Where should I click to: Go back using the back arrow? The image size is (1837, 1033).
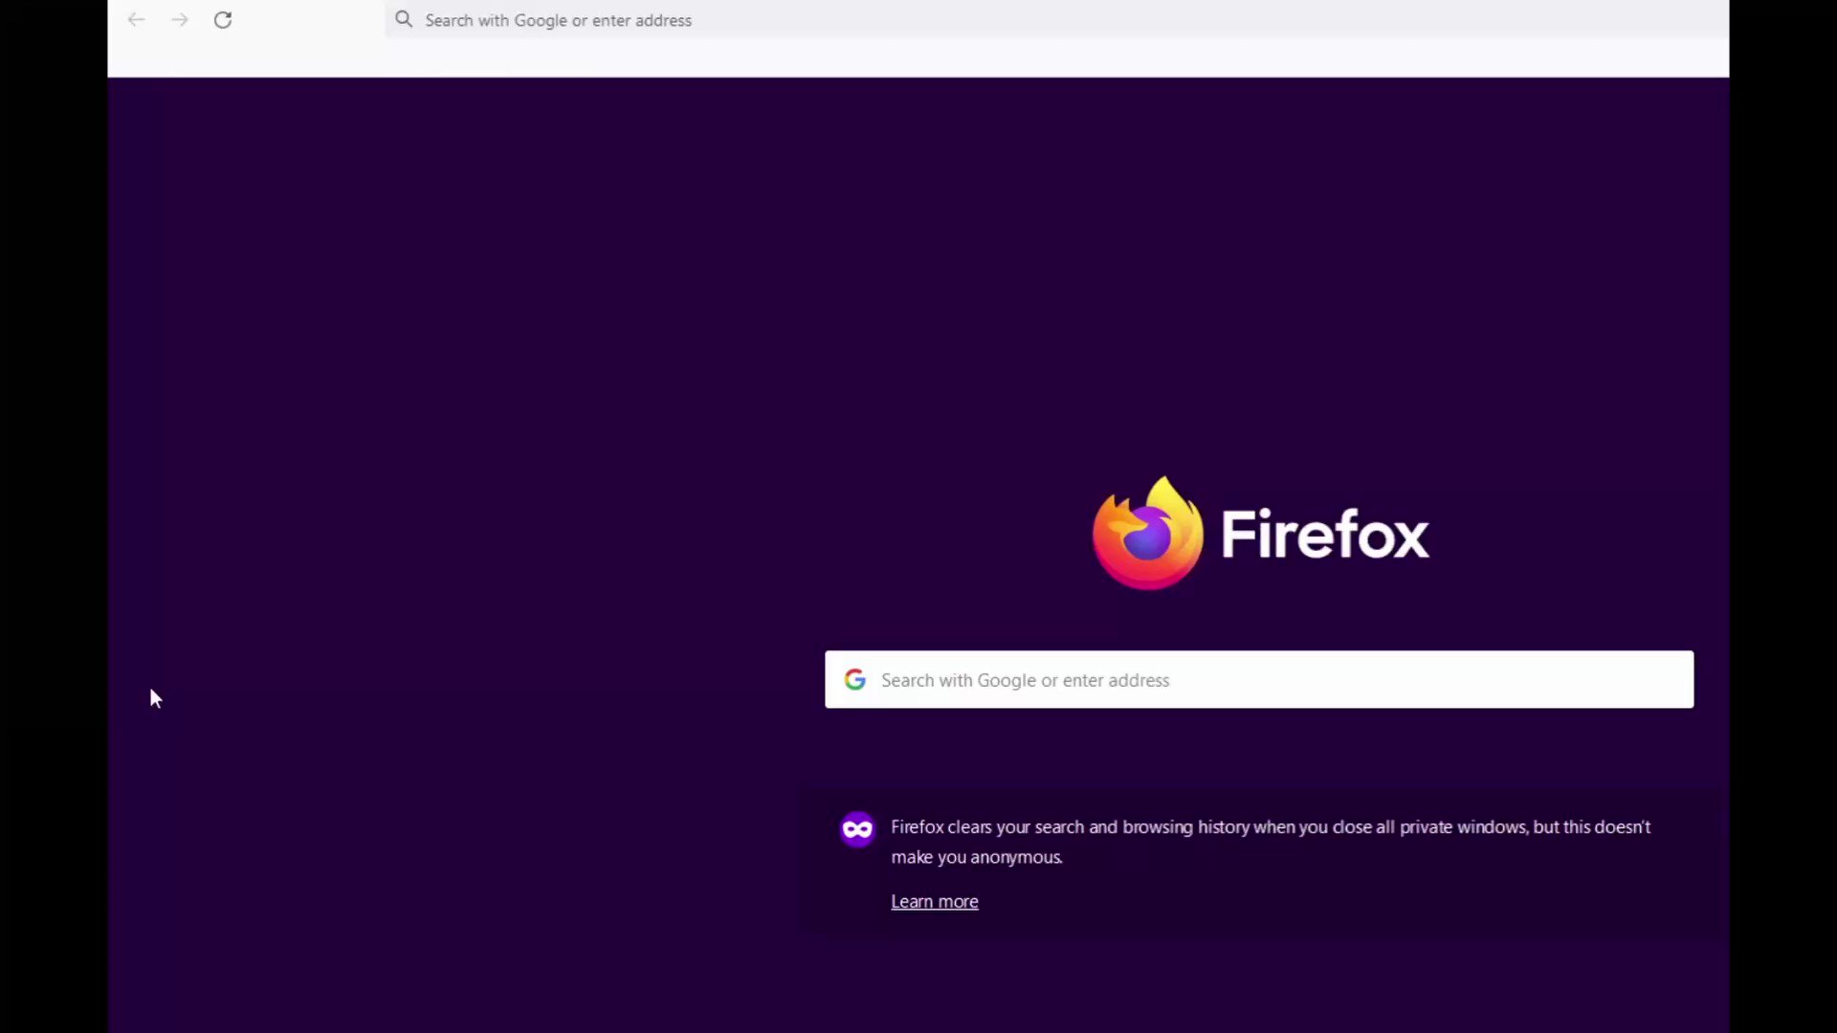pos(136,20)
